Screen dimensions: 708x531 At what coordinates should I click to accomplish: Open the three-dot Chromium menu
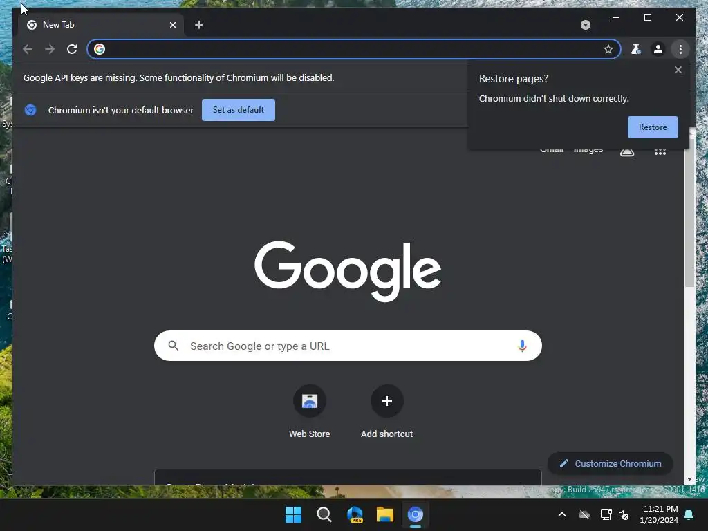pos(680,49)
